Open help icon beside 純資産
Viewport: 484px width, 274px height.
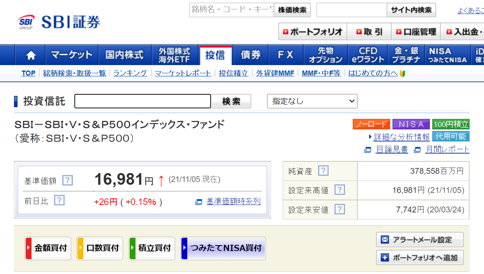tap(323, 171)
